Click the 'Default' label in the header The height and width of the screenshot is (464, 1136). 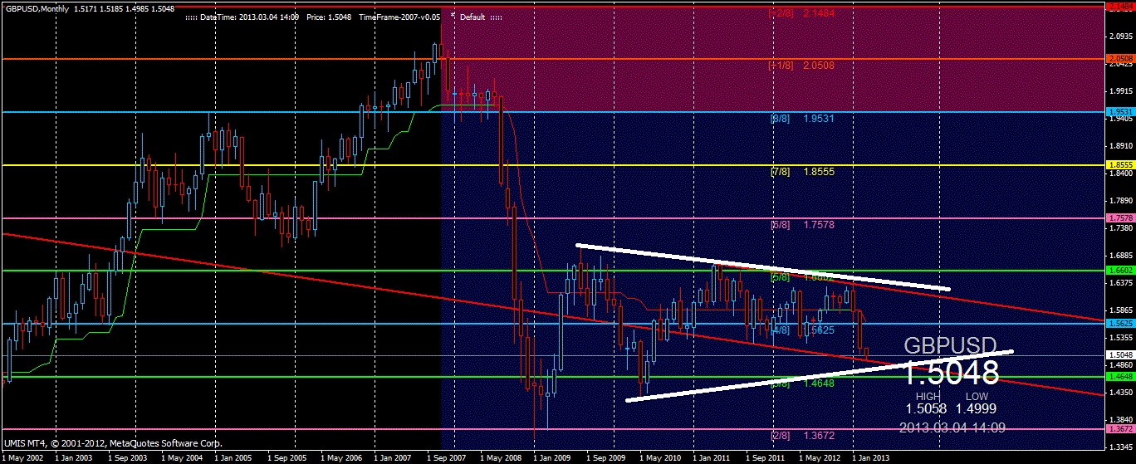tap(472, 17)
